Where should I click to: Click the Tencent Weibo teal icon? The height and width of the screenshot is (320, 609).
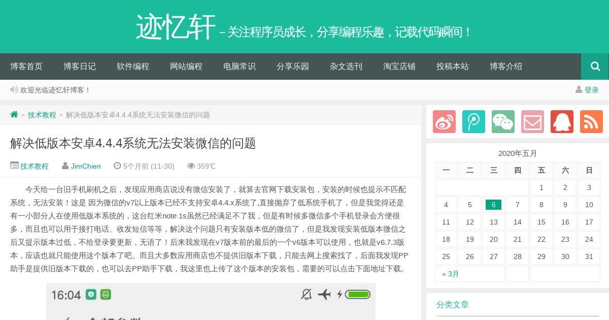pos(473,122)
